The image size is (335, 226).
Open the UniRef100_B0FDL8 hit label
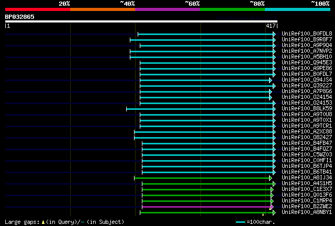307,34
